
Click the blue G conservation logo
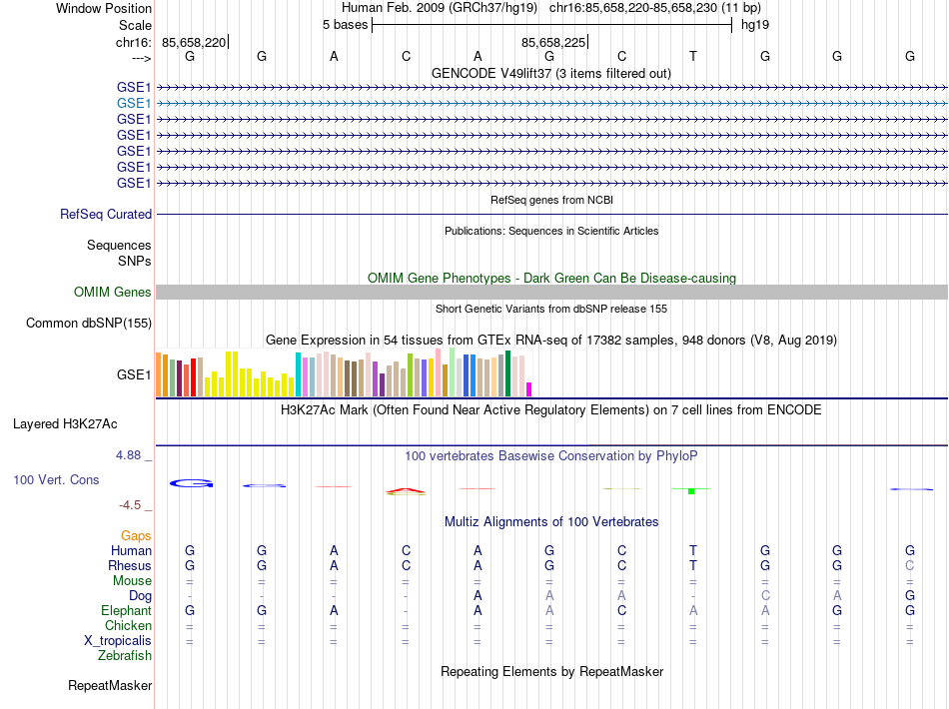click(191, 483)
